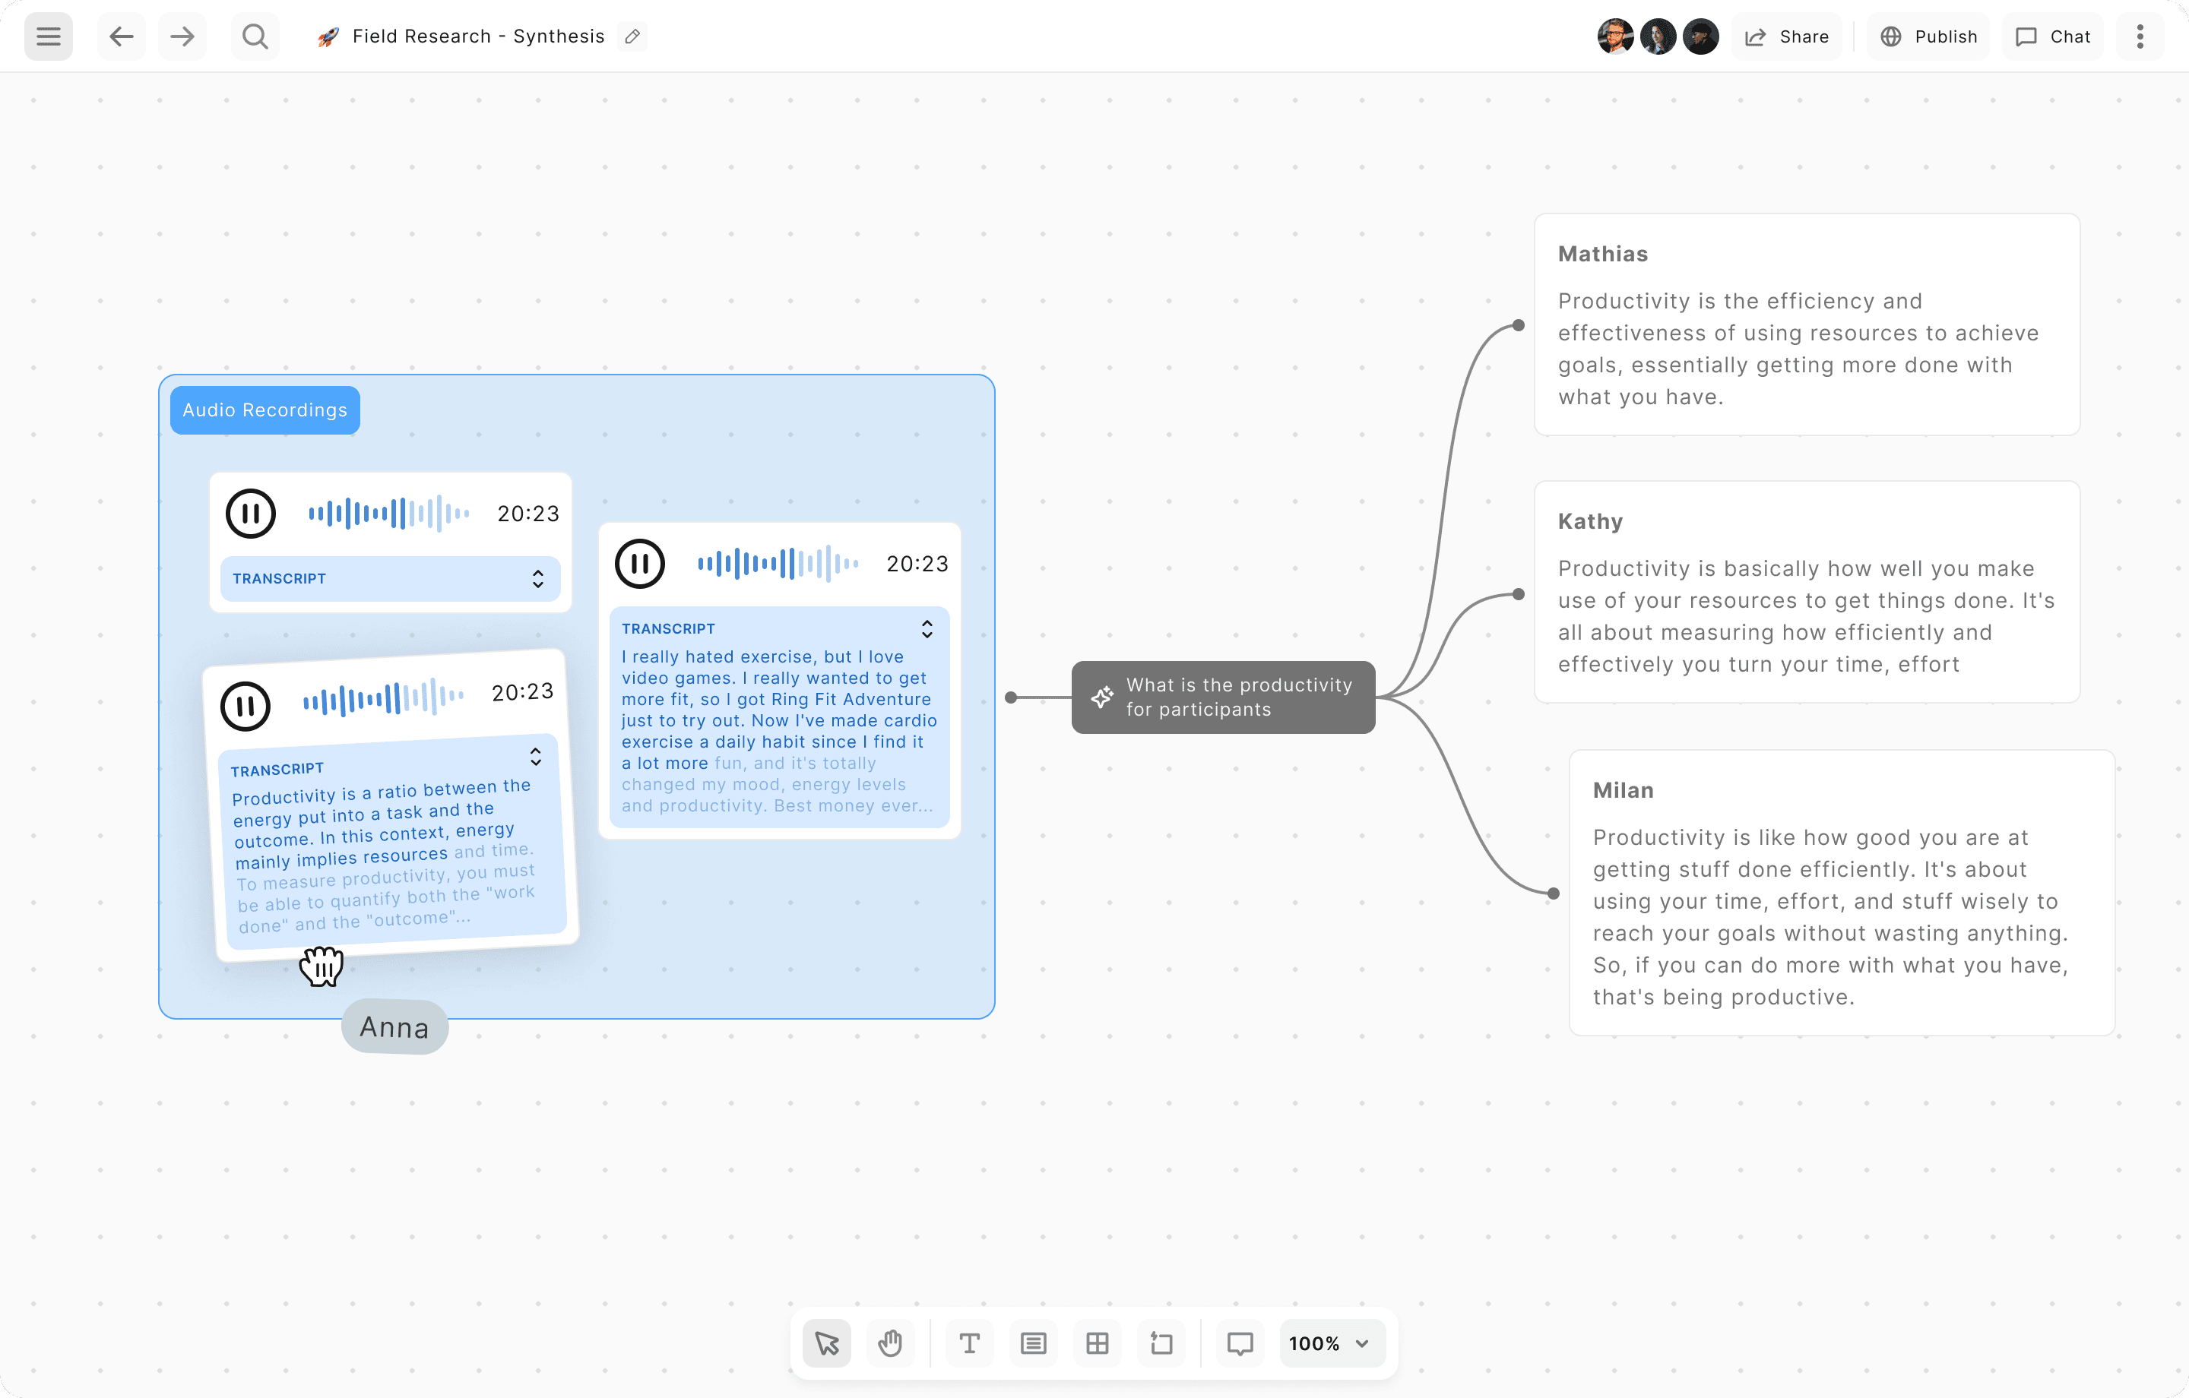The height and width of the screenshot is (1398, 2189).
Task: Pause the recording with the Ring Fit transcript
Action: pyautogui.click(x=640, y=564)
